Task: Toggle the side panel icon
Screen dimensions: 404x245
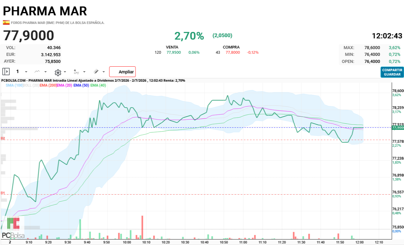Action: [x=6, y=72]
